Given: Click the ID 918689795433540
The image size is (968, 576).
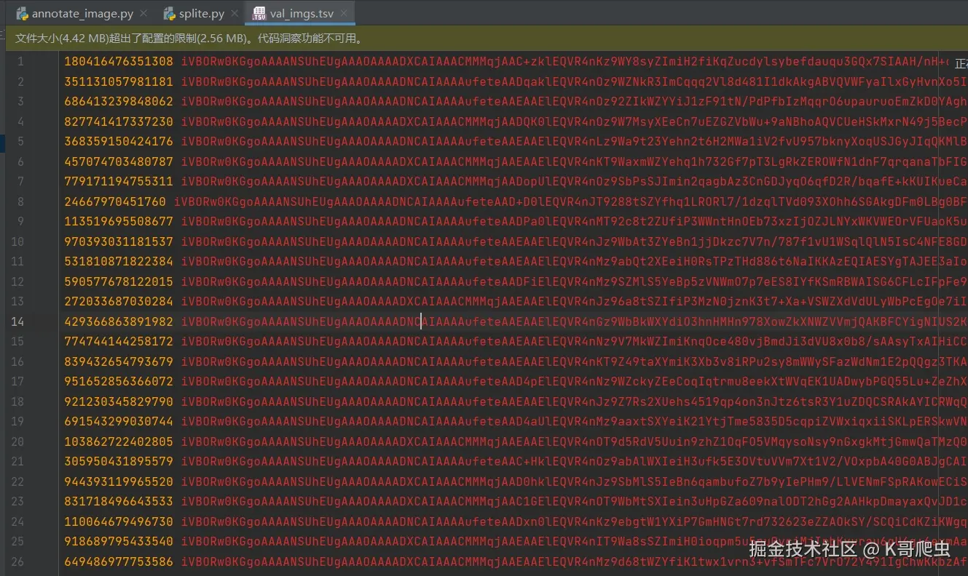Looking at the screenshot, I should tap(119, 541).
